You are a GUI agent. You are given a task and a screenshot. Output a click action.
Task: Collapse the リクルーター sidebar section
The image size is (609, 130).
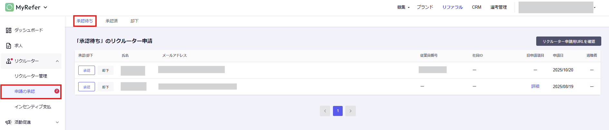click(x=57, y=61)
